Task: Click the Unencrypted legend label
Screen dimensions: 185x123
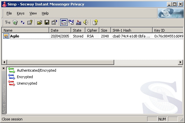Action: [x=27, y=83]
